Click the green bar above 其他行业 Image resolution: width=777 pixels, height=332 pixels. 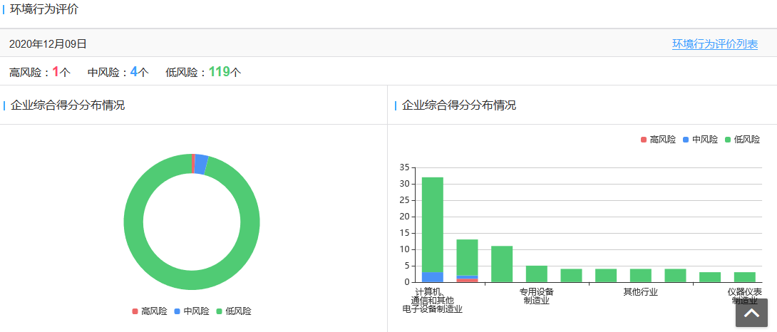pos(641,276)
